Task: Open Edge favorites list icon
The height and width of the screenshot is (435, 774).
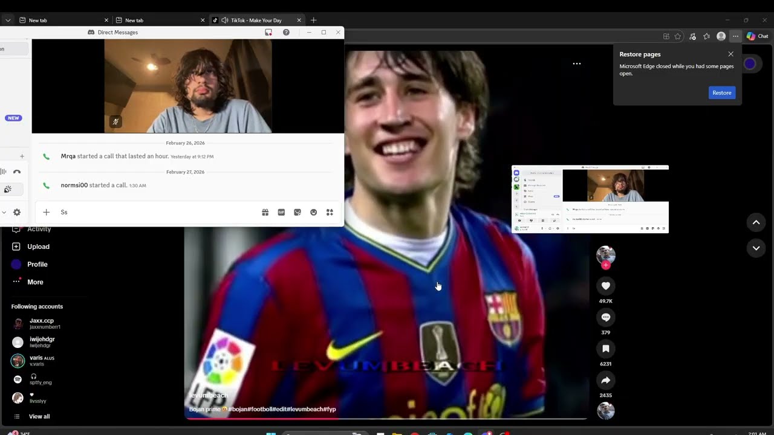Action: click(x=706, y=36)
